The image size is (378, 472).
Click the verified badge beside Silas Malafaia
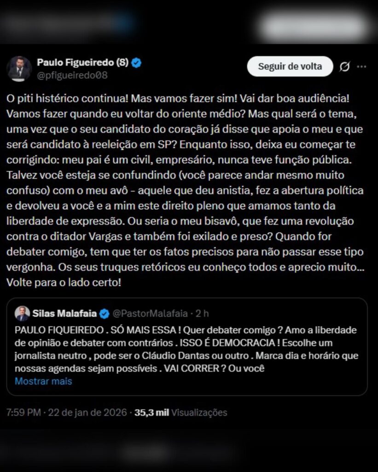[x=105, y=314]
